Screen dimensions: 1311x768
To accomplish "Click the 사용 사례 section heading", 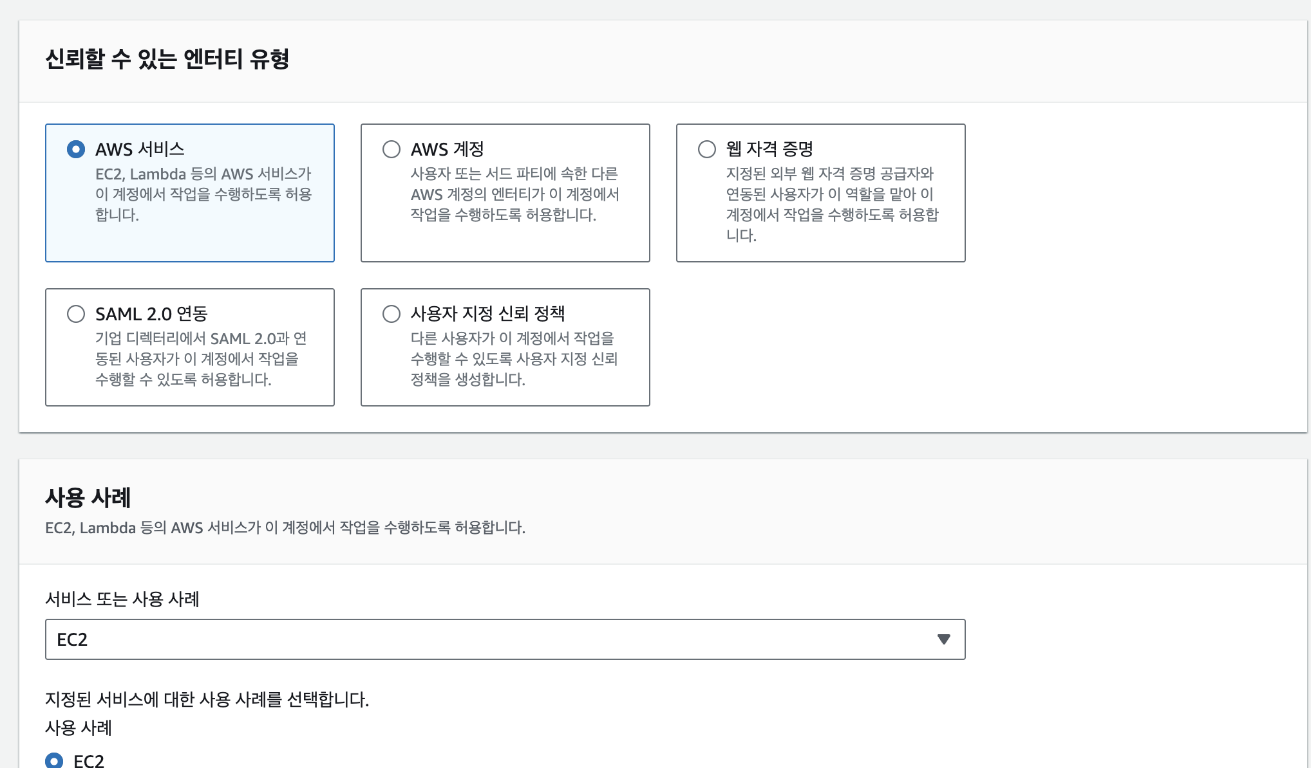I will coord(88,497).
